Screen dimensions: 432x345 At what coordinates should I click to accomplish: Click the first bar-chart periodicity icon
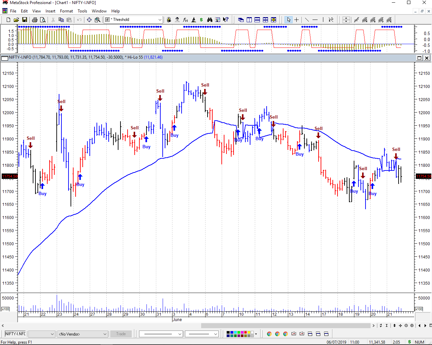pos(356,20)
